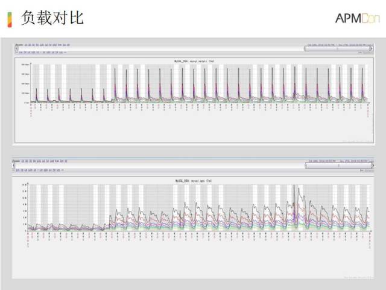Select 1h zoom link in top timebar

coord(26,45)
